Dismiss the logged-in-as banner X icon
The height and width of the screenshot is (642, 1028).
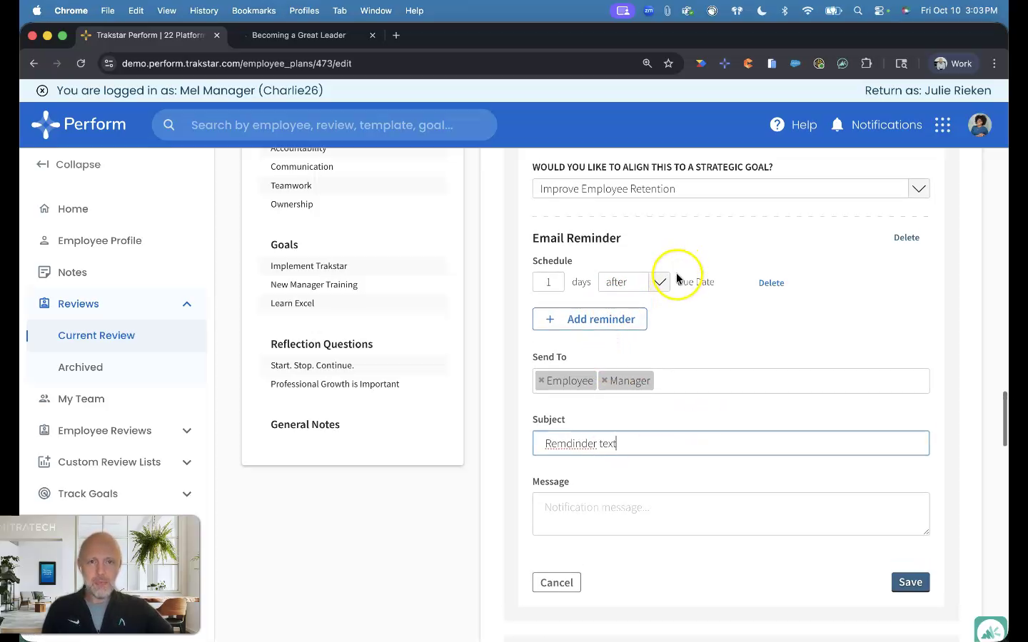pos(42,91)
